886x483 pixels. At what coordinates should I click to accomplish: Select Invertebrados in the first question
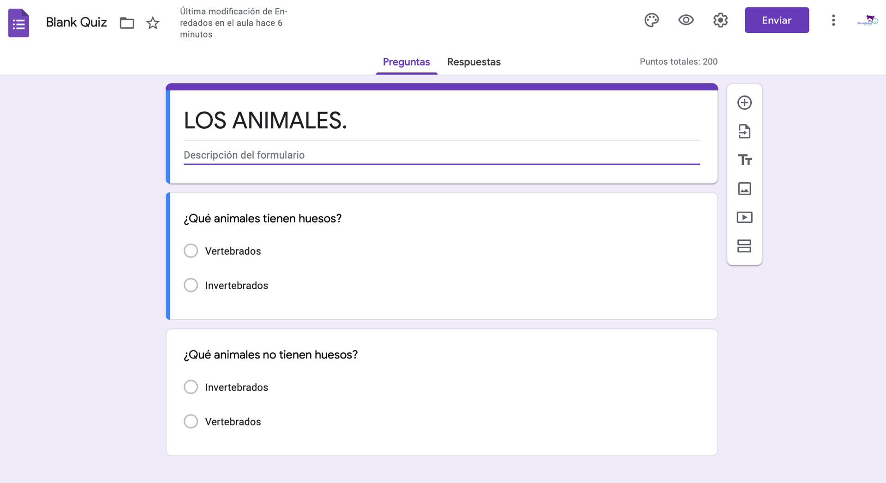click(191, 286)
